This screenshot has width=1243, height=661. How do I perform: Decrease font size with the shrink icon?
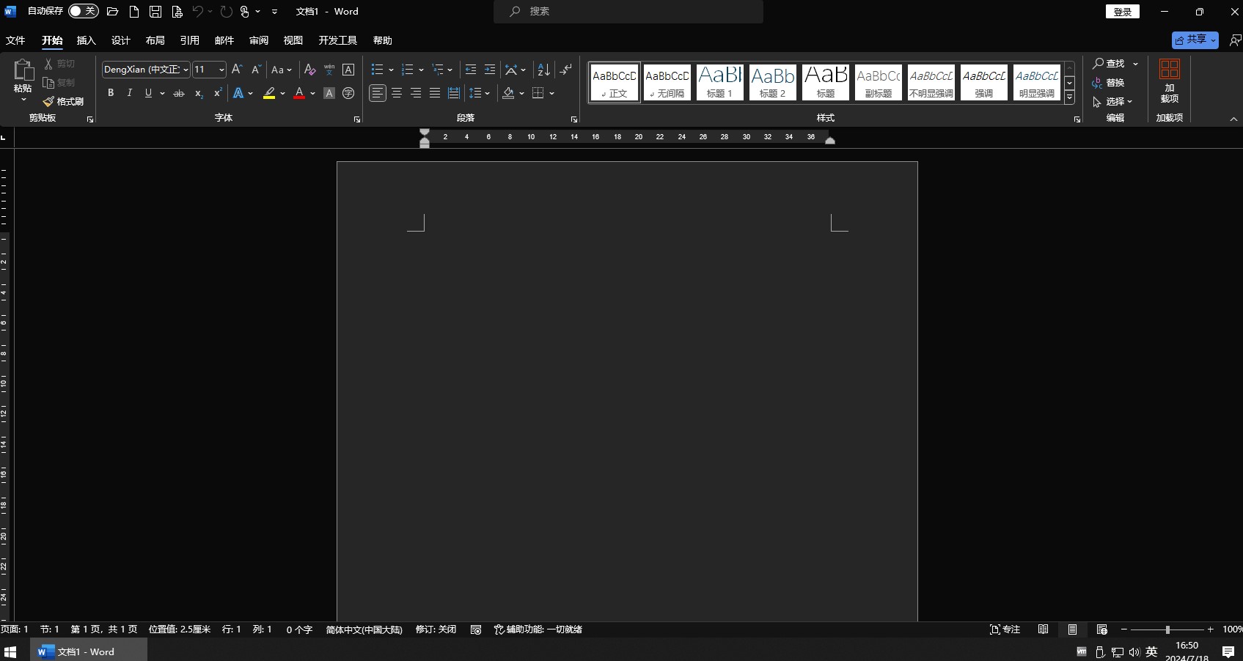click(256, 70)
